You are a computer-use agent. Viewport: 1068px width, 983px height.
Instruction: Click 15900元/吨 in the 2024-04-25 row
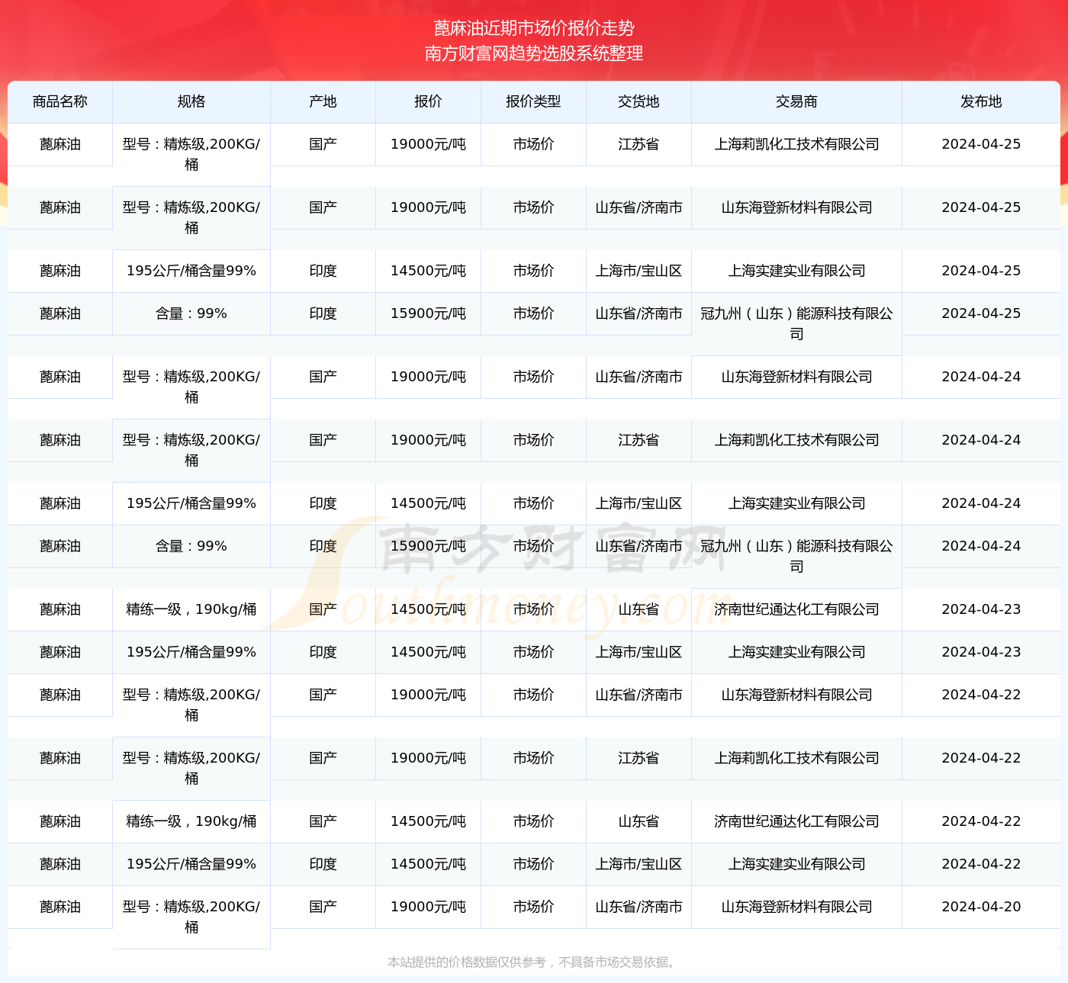point(428,313)
